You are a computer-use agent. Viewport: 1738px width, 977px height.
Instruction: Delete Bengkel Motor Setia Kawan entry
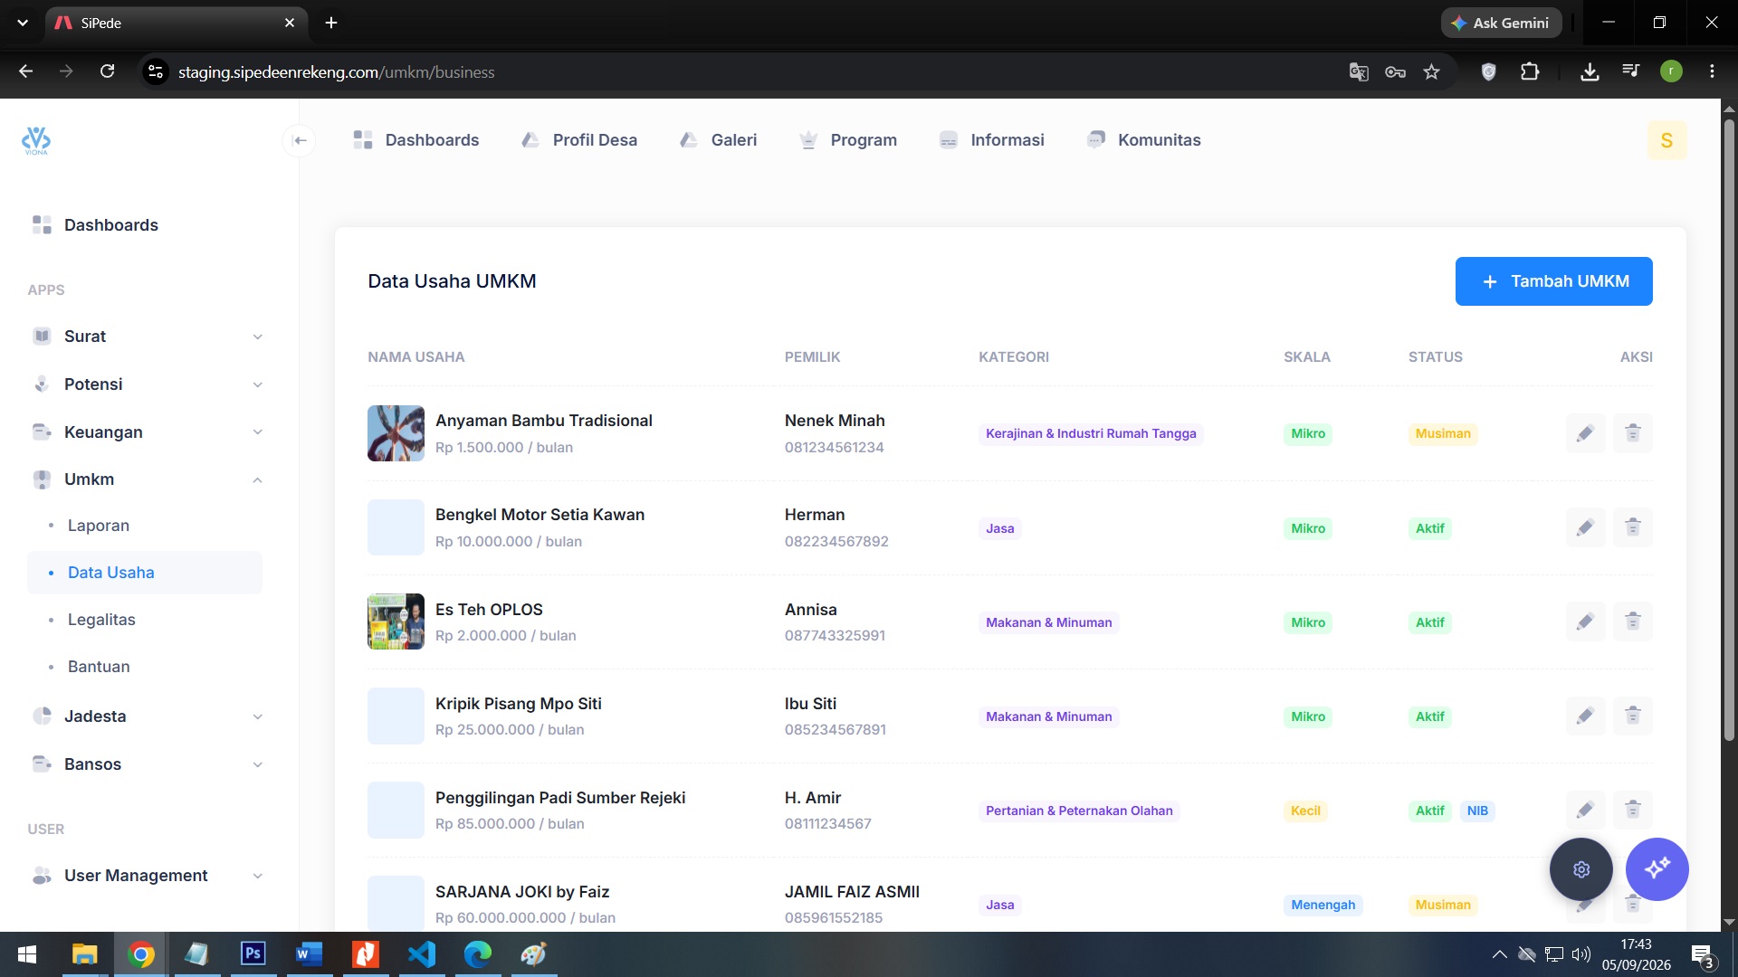tap(1632, 527)
